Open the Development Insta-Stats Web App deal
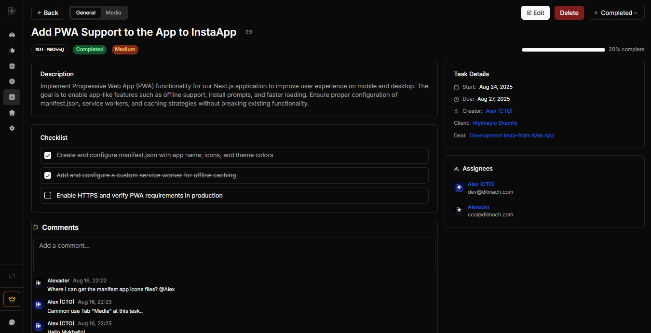The height and width of the screenshot is (333, 651). coord(512,136)
